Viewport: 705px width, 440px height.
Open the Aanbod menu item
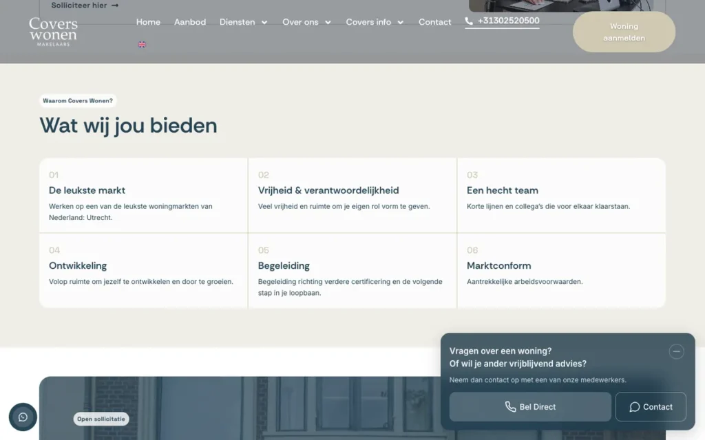190,22
